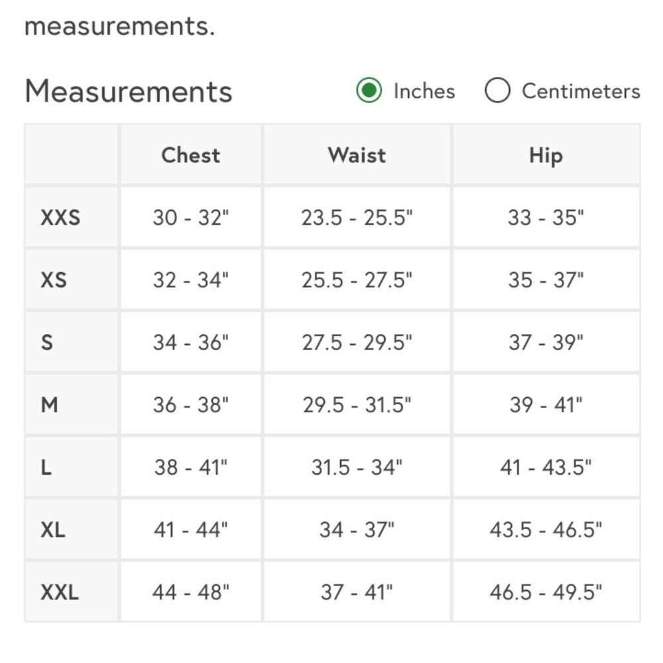663x663 pixels.
Task: Click the XS waist cell 25.5 - 27.5"
Action: coord(357,280)
